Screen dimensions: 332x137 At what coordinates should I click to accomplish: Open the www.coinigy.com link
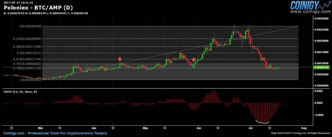coord(310,12)
